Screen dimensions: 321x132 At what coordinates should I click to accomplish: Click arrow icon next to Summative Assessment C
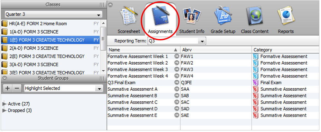[177, 102]
